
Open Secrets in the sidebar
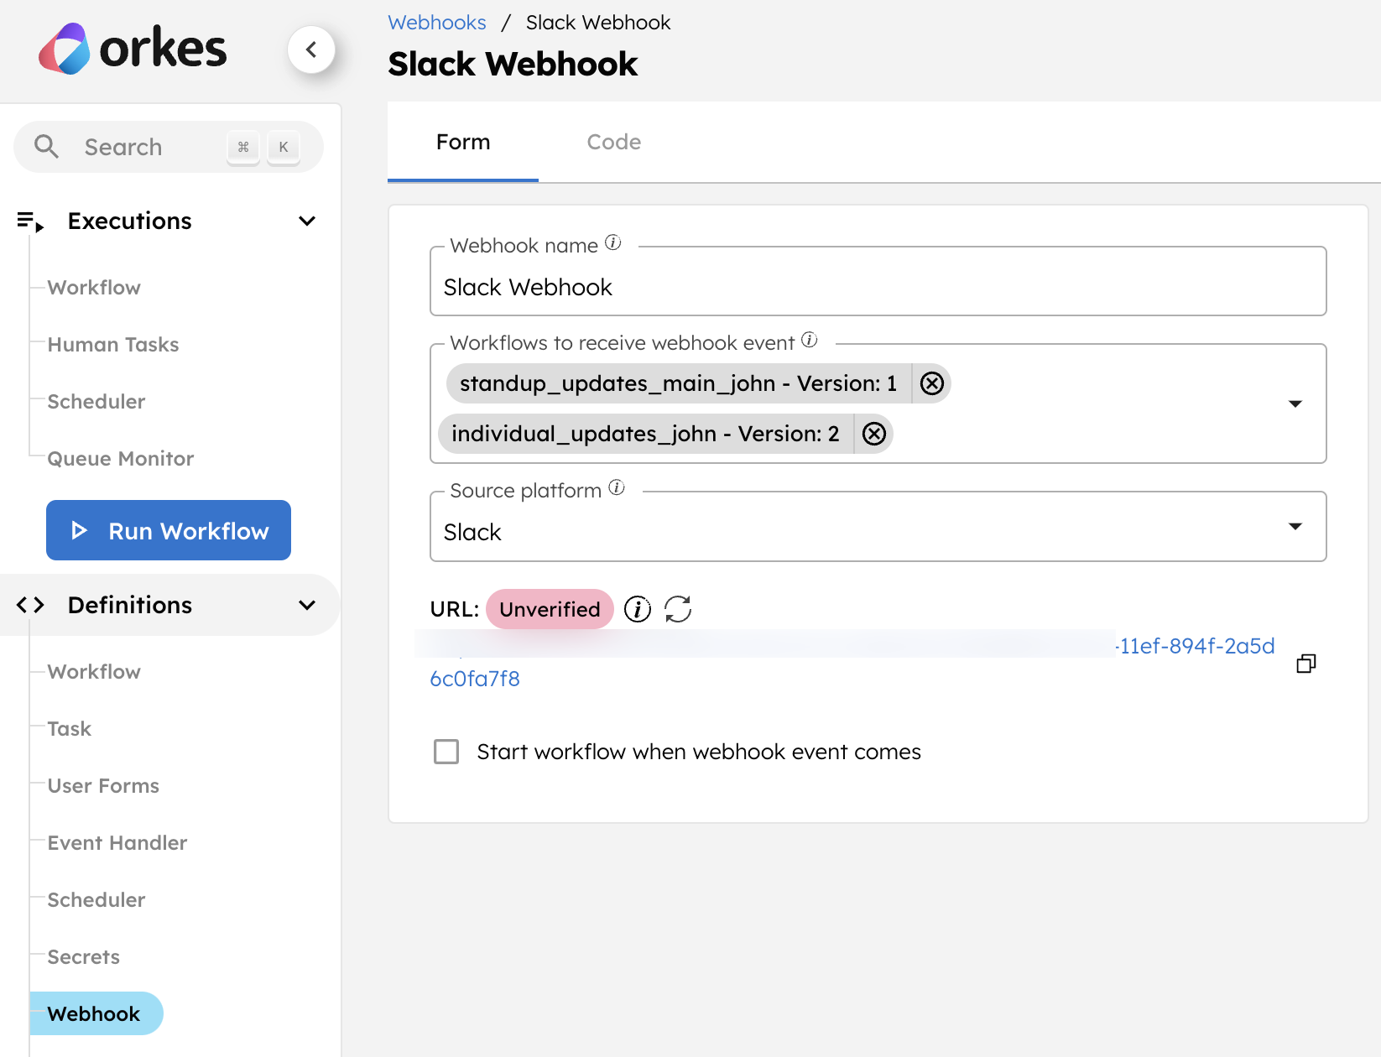click(x=84, y=957)
